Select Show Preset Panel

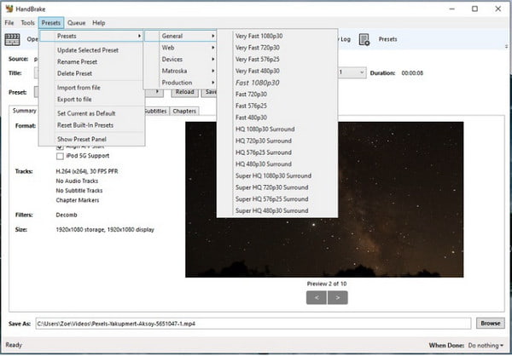[x=91, y=139]
